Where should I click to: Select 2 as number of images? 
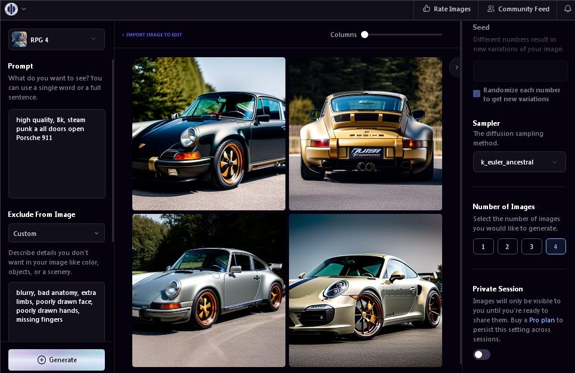(507, 246)
